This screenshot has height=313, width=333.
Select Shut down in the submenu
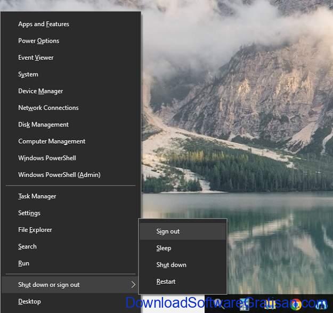tap(183, 265)
